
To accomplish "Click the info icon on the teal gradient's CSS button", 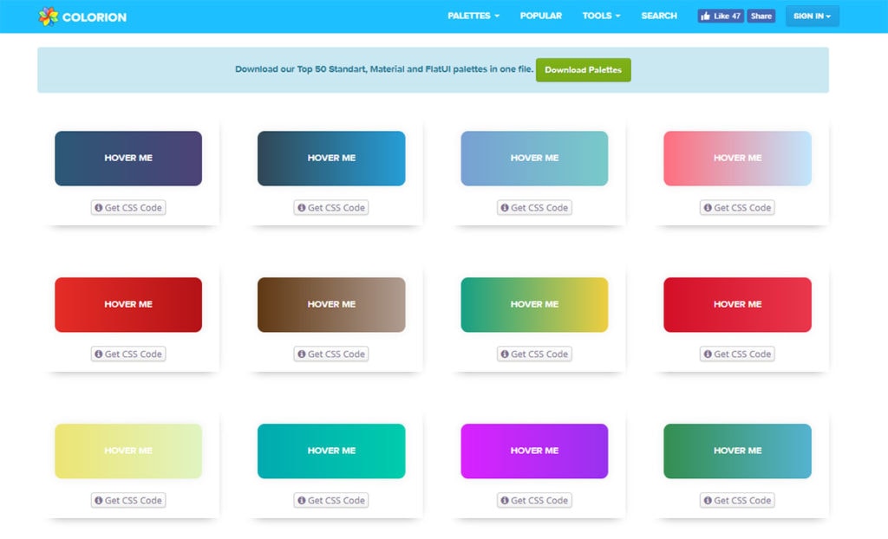I will click(x=302, y=500).
